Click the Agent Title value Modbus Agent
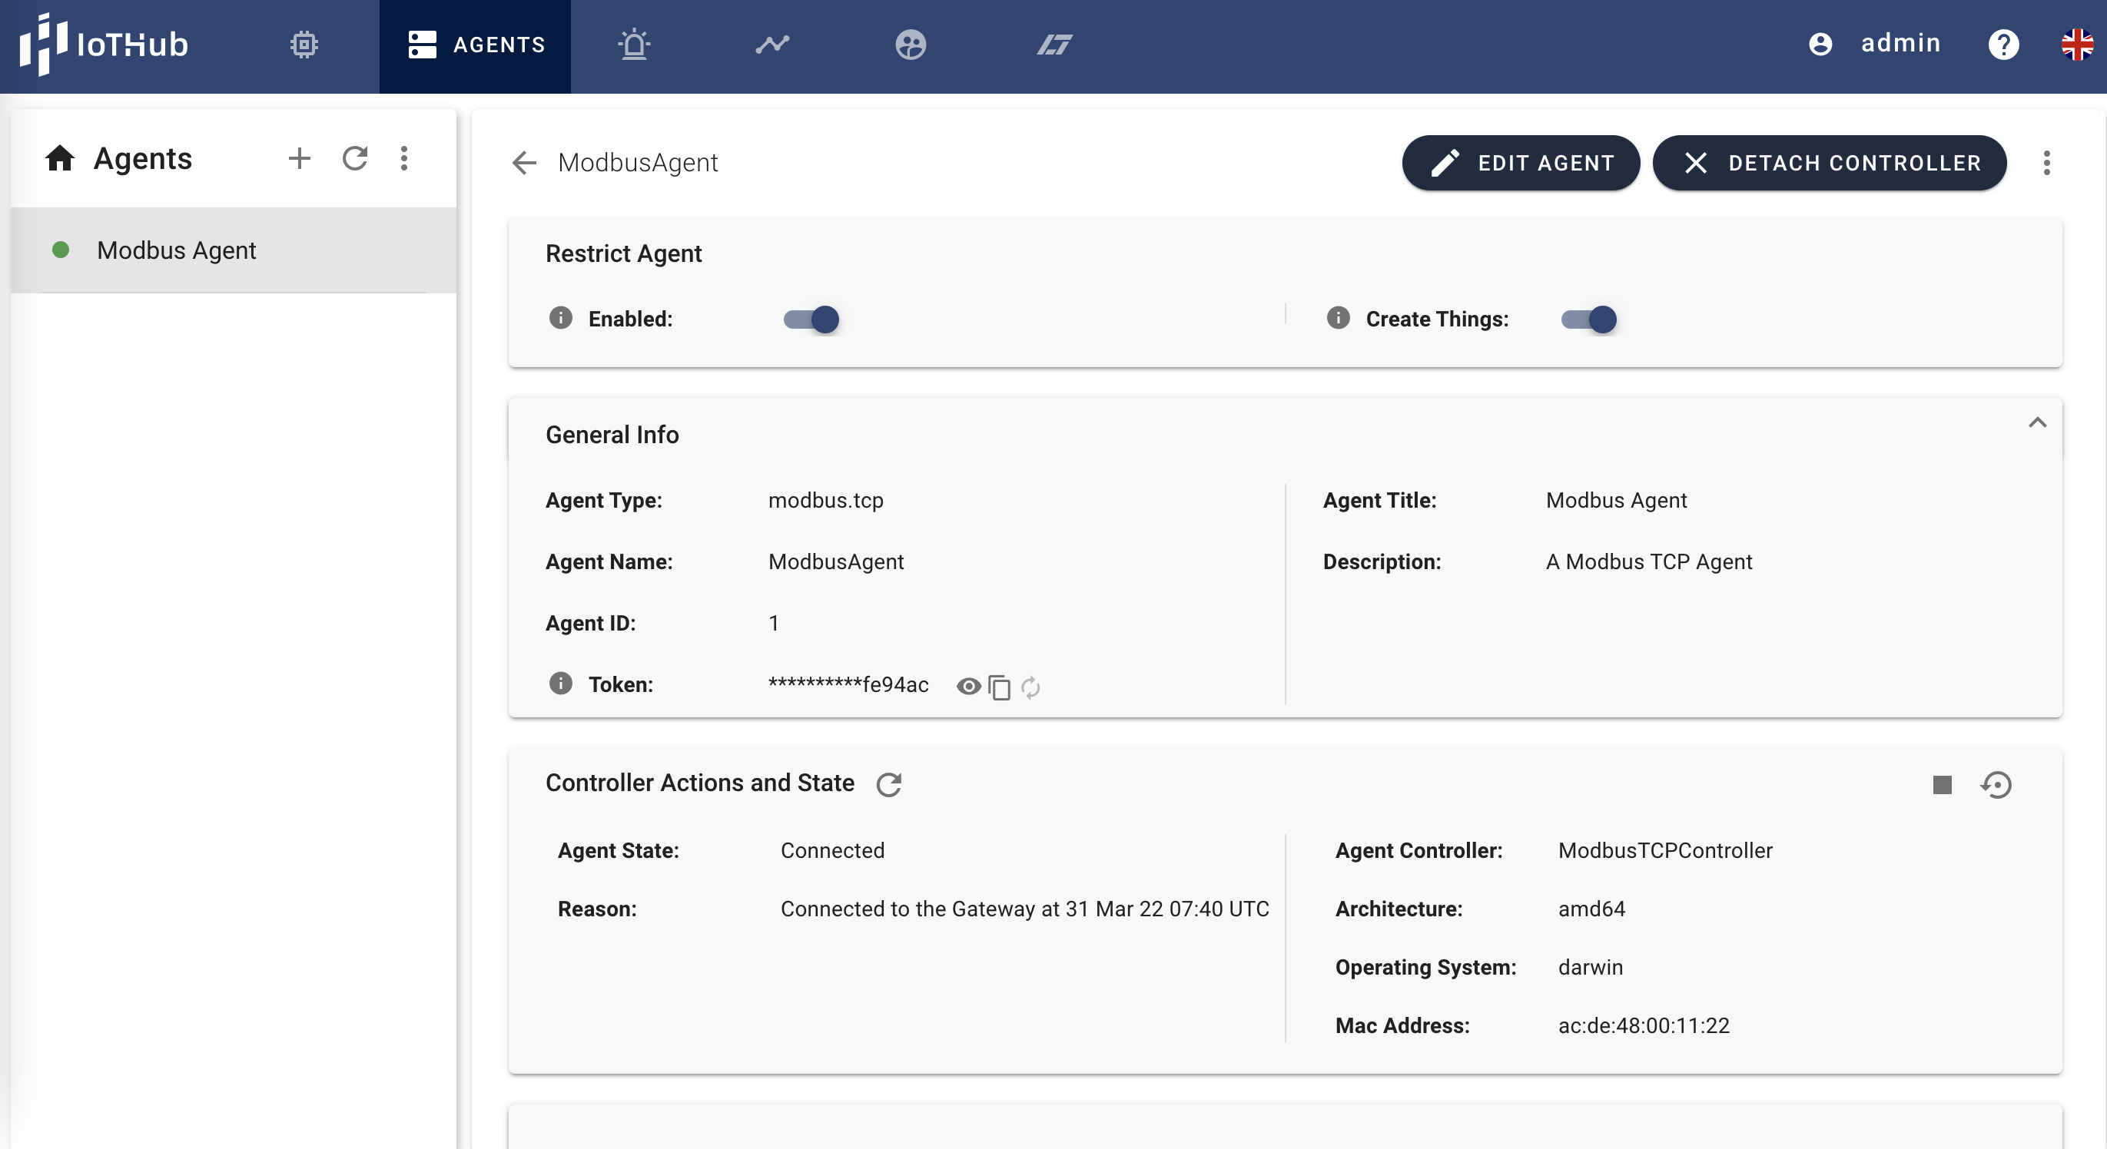The width and height of the screenshot is (2107, 1149). [1615, 500]
